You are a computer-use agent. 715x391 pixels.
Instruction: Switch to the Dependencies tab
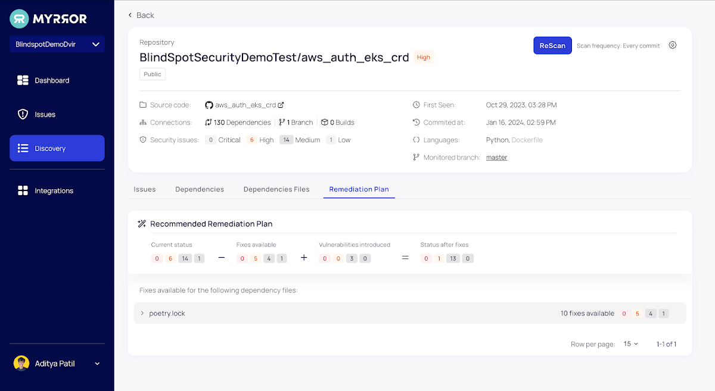tap(200, 189)
